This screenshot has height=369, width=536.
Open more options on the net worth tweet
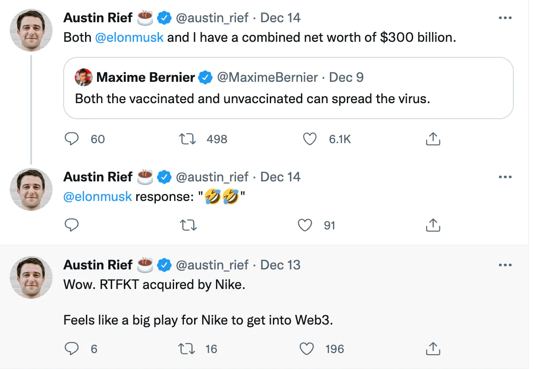[505, 18]
